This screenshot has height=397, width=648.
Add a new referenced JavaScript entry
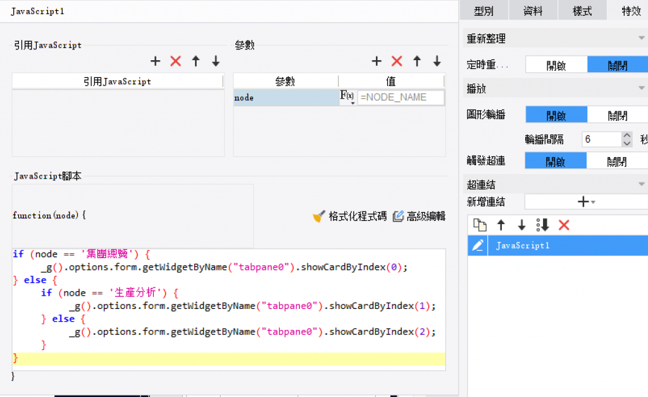click(x=156, y=61)
